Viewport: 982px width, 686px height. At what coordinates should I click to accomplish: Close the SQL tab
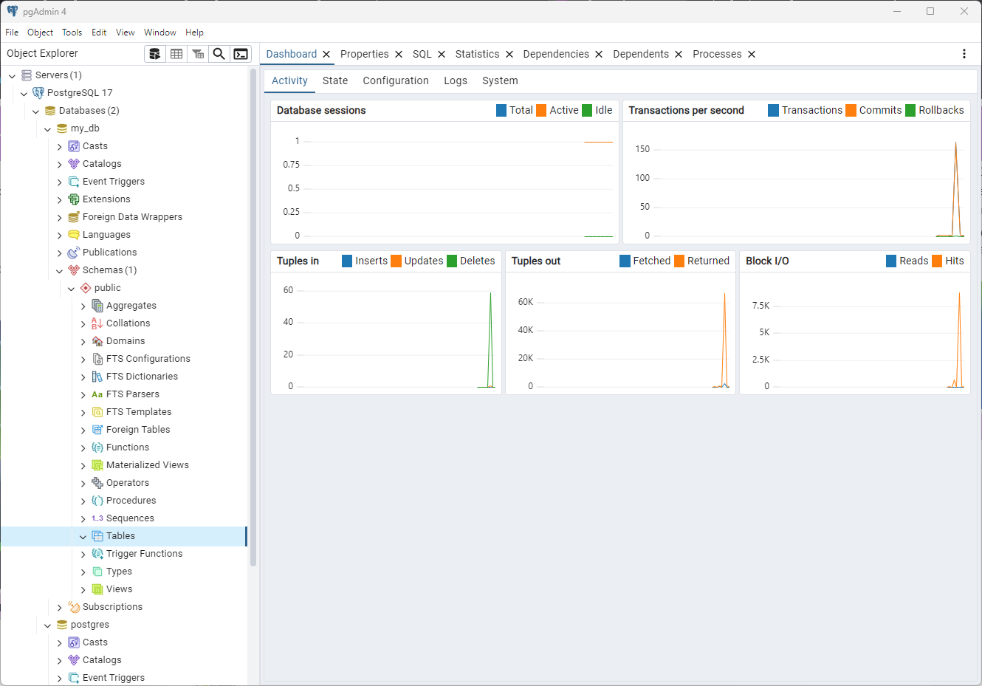pos(442,54)
